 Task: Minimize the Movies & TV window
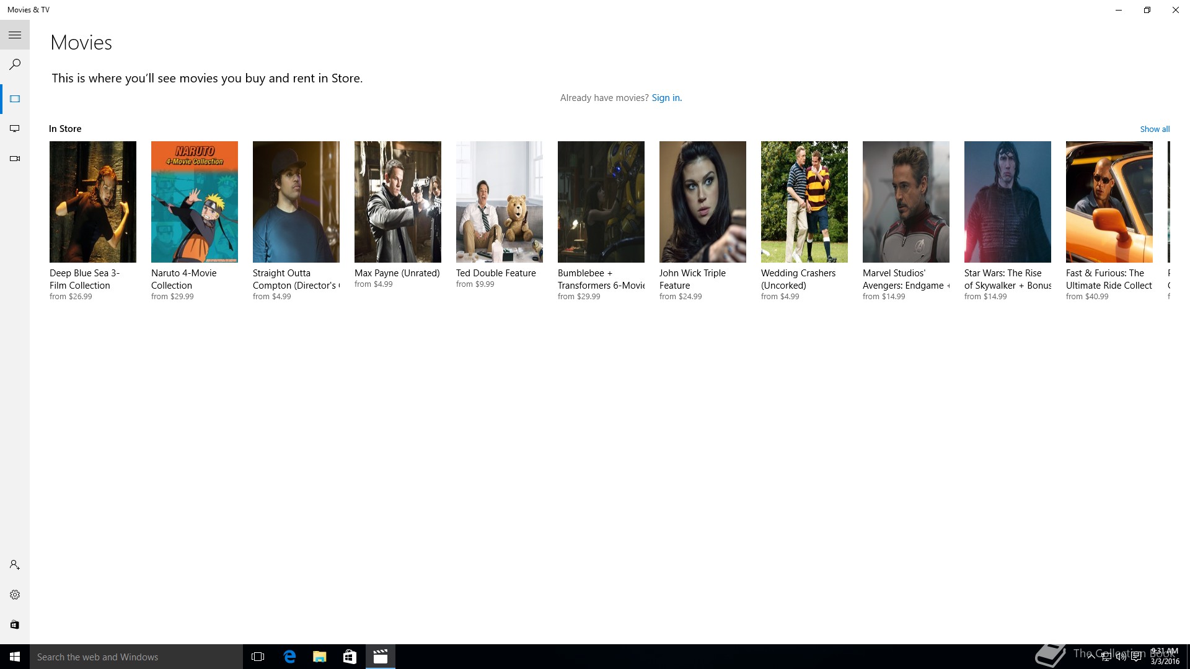tap(1119, 10)
